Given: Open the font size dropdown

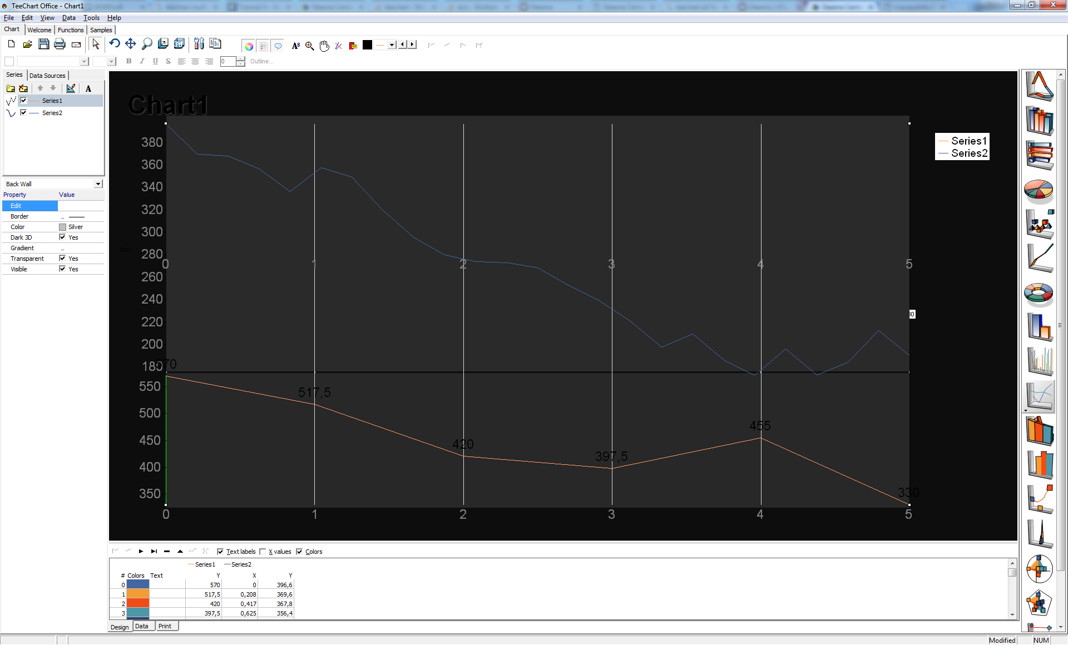Looking at the screenshot, I should pos(112,62).
